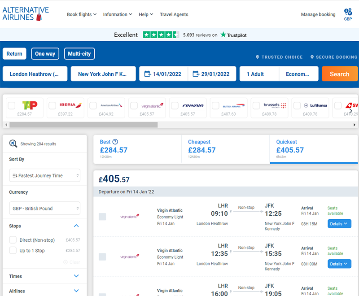This screenshot has width=359, height=296.
Task: Expand Details for the 12:35 flight
Action: pos(339,264)
